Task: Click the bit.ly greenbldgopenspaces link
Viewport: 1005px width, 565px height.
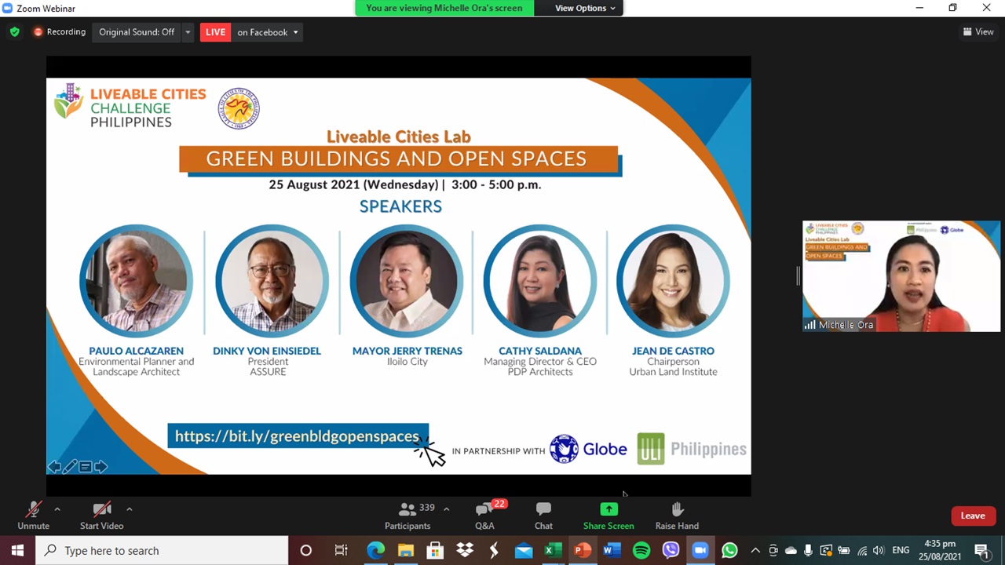Action: click(297, 436)
